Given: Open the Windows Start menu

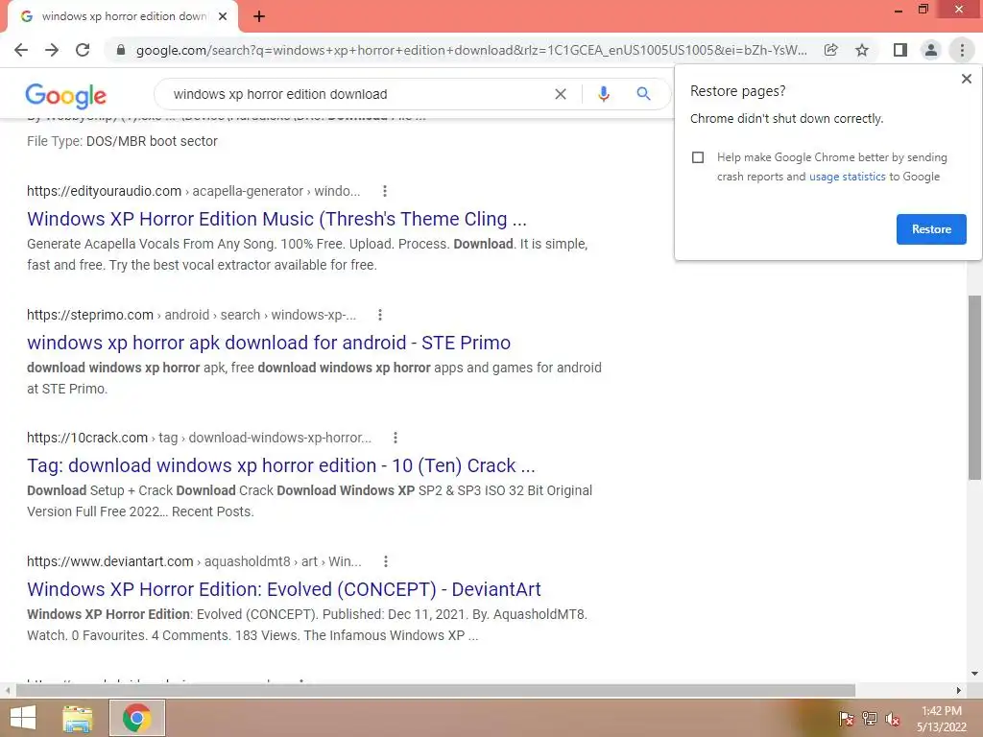Looking at the screenshot, I should tap(23, 718).
